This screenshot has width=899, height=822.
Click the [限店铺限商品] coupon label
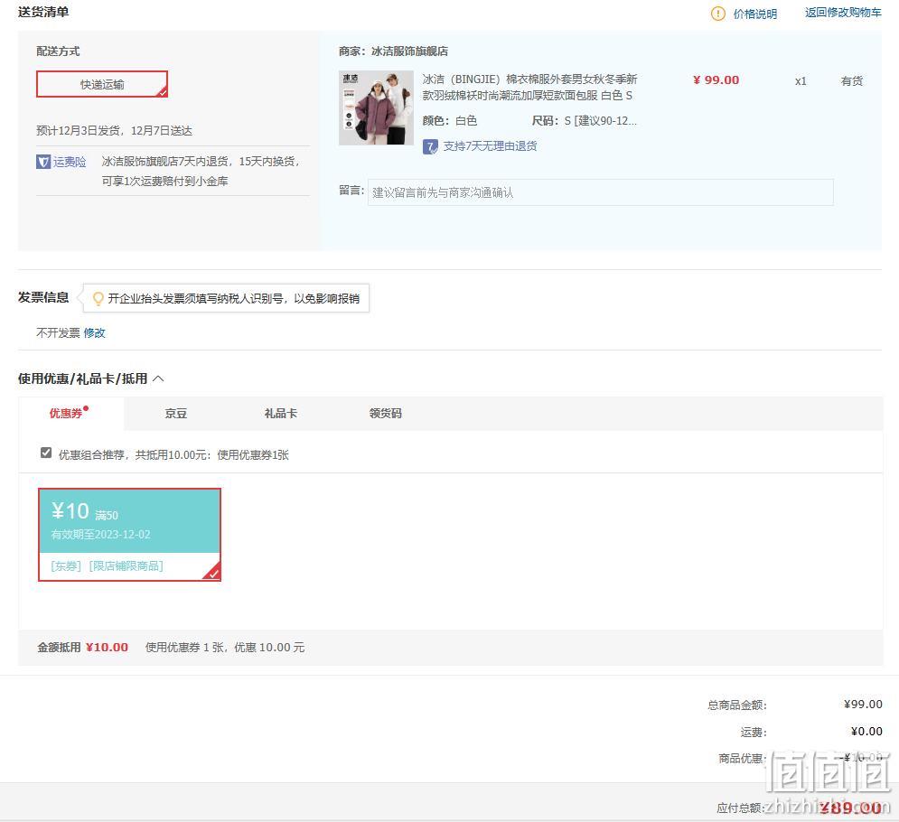126,565
